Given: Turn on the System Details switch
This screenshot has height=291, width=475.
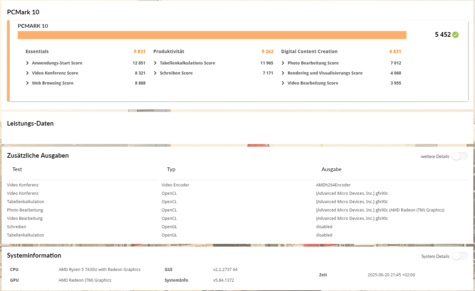Looking at the screenshot, I should click(460, 256).
